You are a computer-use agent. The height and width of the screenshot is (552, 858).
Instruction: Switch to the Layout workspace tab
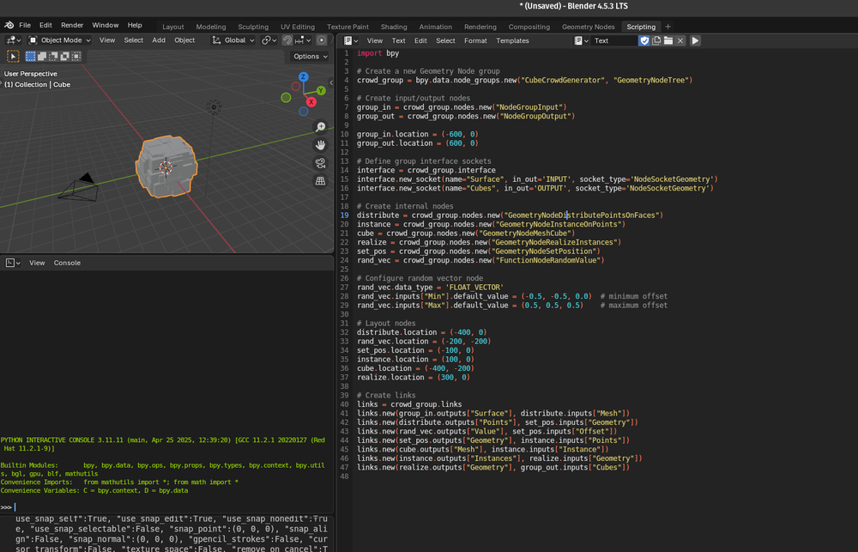[x=172, y=26]
